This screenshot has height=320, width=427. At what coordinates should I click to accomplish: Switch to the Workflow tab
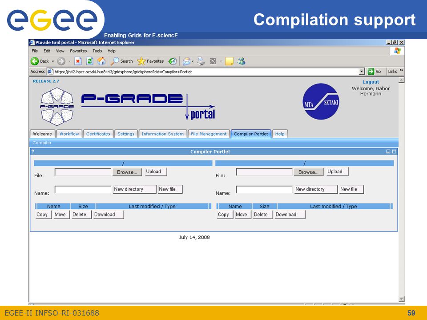(69, 134)
